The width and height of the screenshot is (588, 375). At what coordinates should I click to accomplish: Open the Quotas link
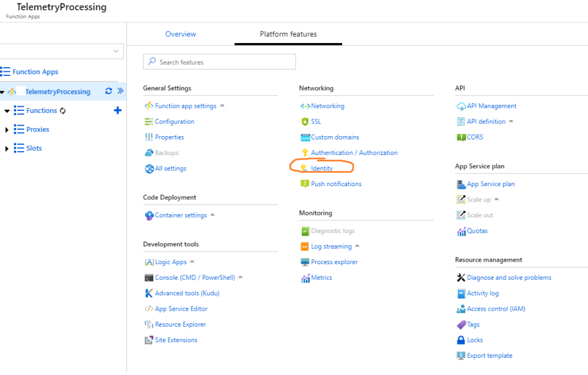click(477, 231)
